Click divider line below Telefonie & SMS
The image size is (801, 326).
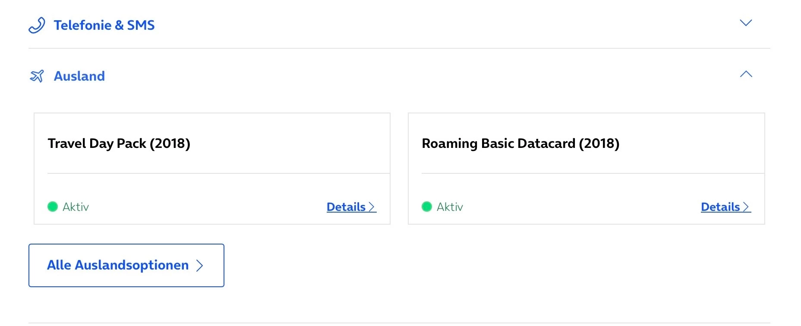[399, 48]
